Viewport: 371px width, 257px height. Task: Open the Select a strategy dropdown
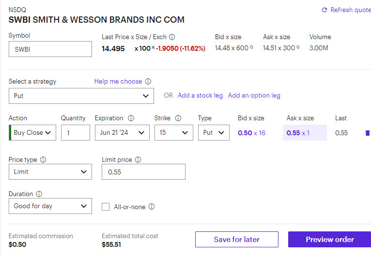(x=81, y=96)
